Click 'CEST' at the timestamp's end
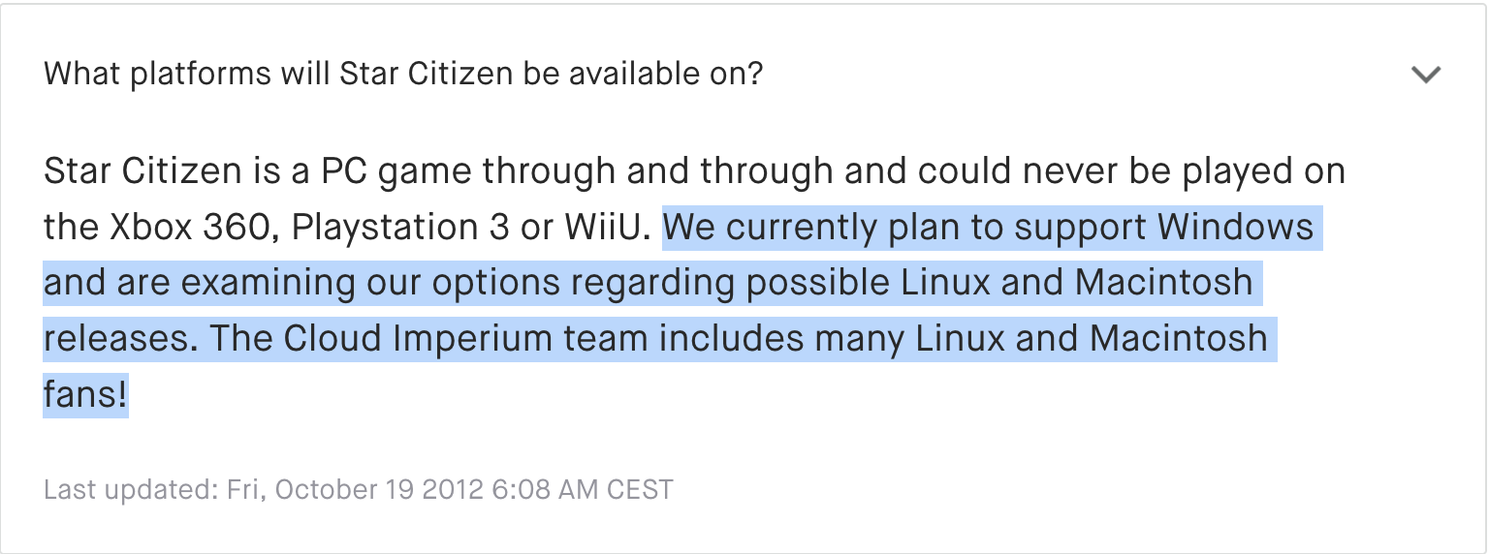This screenshot has width=1489, height=554. tap(639, 489)
